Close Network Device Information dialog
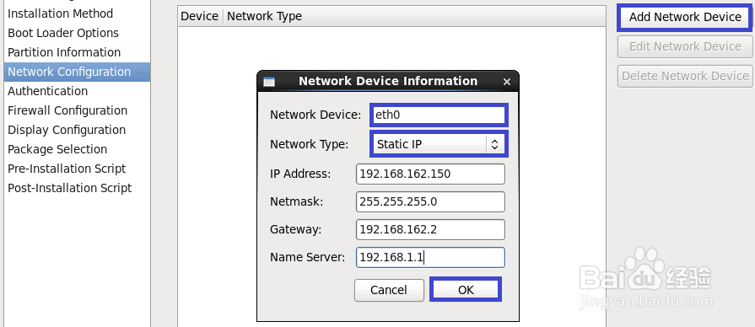Screen dimensions: 755x327 coord(506,82)
